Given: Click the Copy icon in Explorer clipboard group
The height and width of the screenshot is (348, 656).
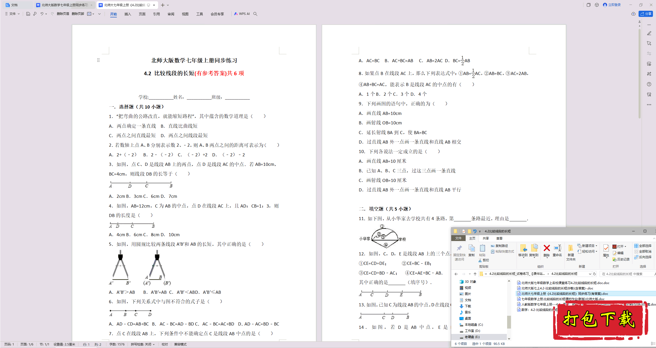Looking at the screenshot, I should tap(471, 248).
